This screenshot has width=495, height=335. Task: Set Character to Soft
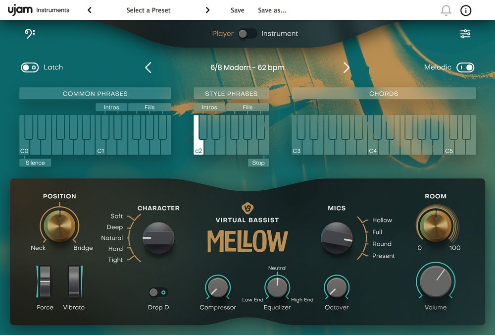[x=116, y=216]
